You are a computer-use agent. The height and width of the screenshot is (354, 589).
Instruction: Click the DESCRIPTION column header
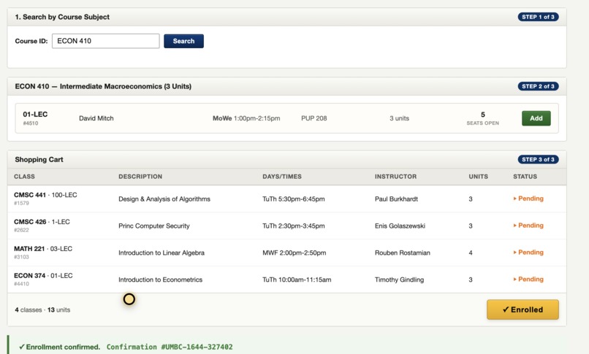(140, 176)
